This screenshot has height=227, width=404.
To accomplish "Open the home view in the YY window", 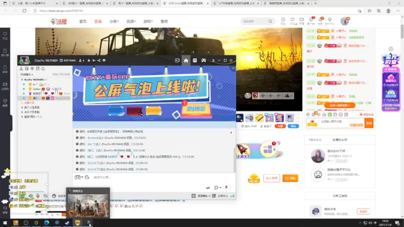I will click(186, 61).
